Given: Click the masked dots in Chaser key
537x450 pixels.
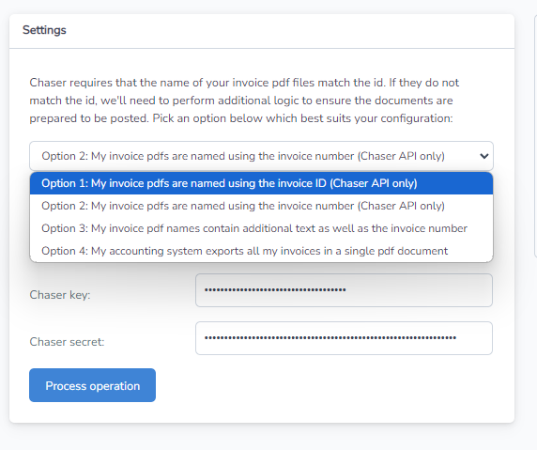Looking at the screenshot, I should click(x=275, y=290).
